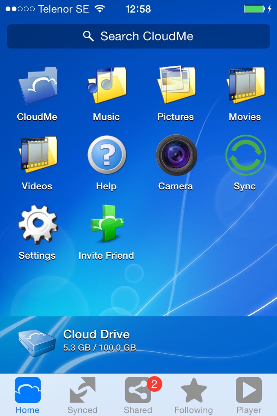Open the CloudMe folder icon
This screenshot has width=277, height=416.
point(38,85)
